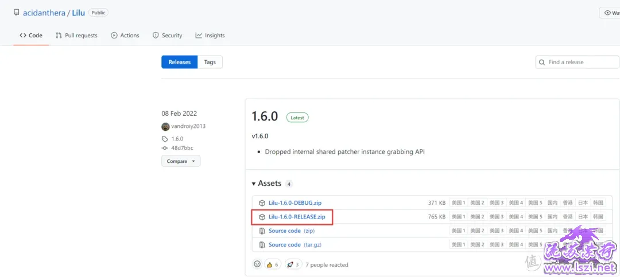620x277 pixels.
Task: Choose 美国 1 mirror for Source code (zip)
Action: coord(458,231)
